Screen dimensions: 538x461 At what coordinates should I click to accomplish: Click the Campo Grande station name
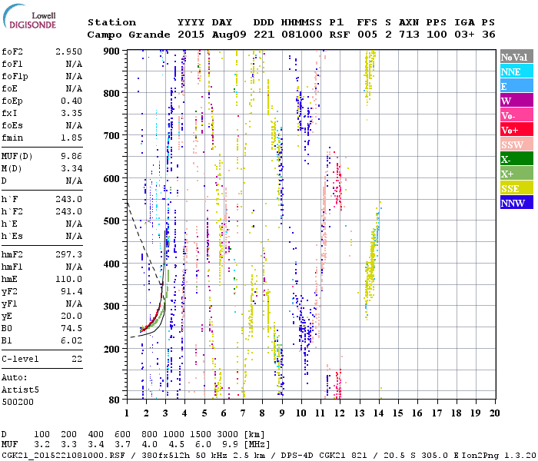(128, 35)
